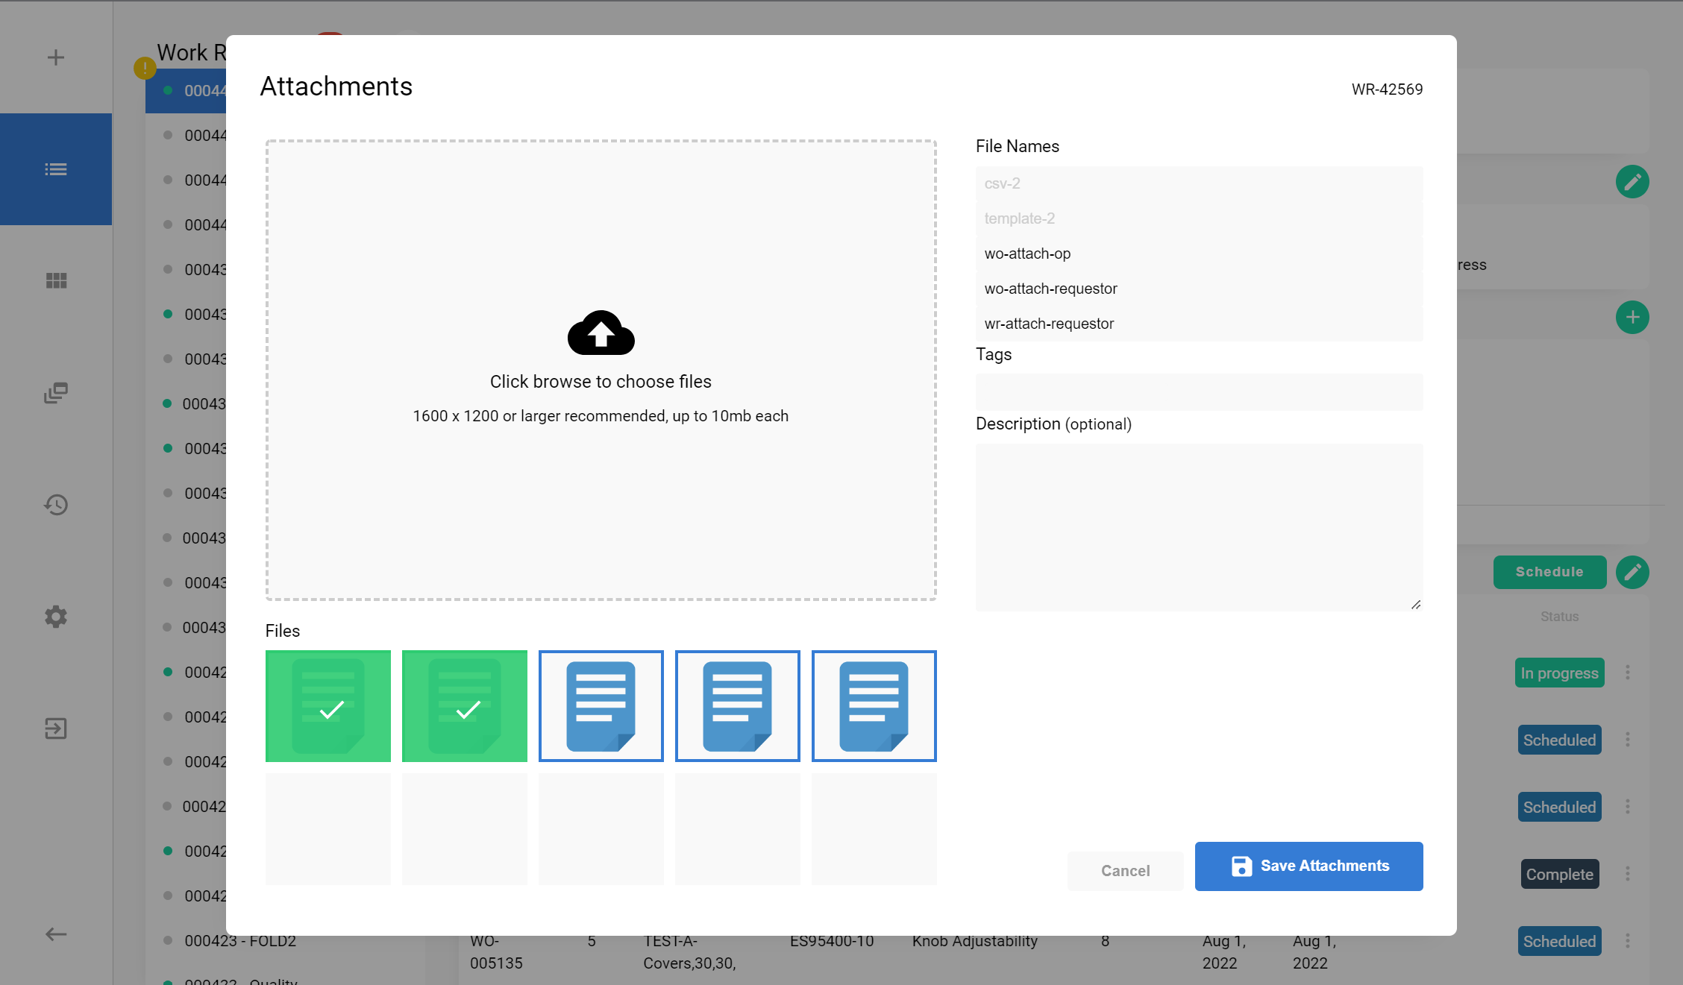Click the browse files upload area

point(601,369)
